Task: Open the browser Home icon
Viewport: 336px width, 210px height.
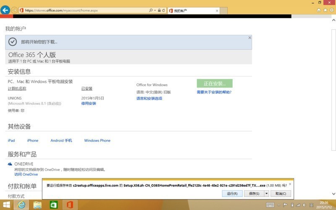Action: click(319, 10)
